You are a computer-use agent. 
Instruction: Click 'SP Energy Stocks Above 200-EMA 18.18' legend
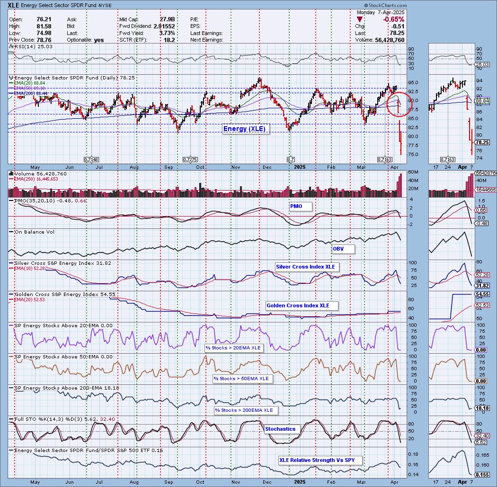click(64, 388)
